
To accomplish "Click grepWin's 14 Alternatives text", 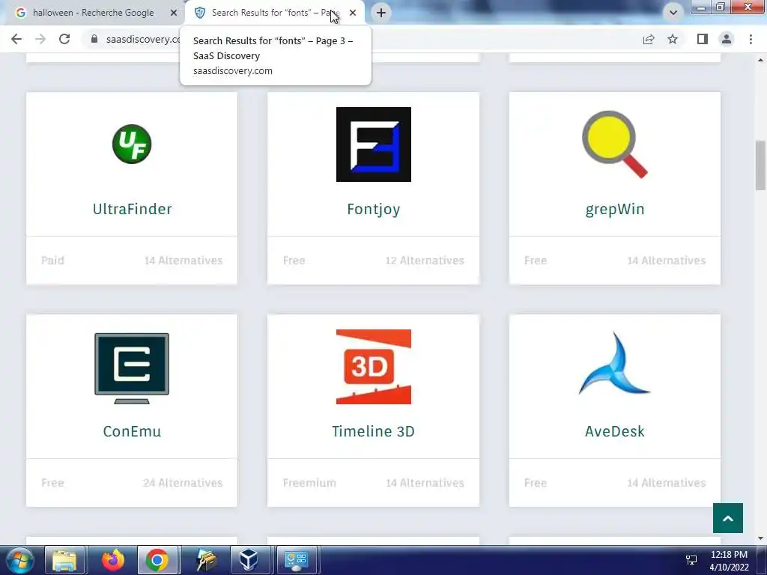I will (666, 261).
